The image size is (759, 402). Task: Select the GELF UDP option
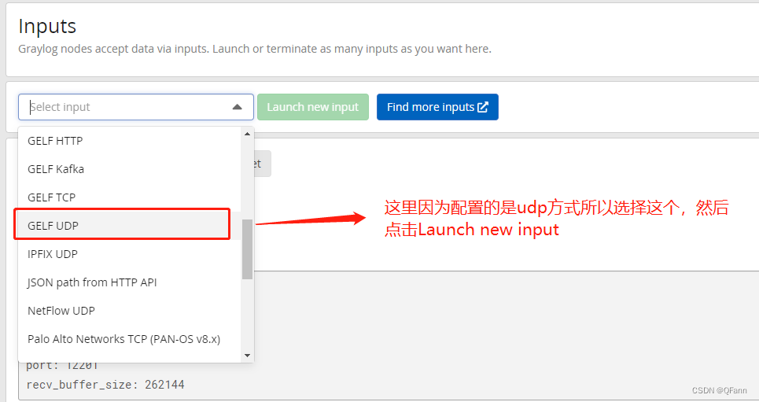tap(129, 226)
